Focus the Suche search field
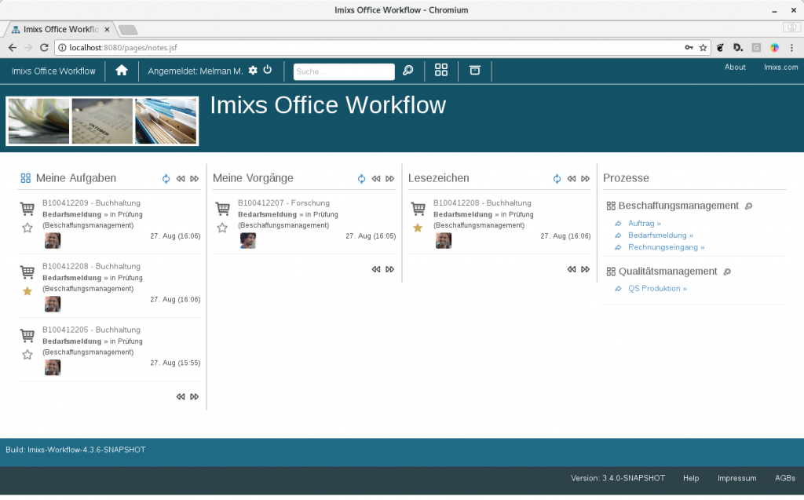Image resolution: width=804 pixels, height=500 pixels. (343, 71)
